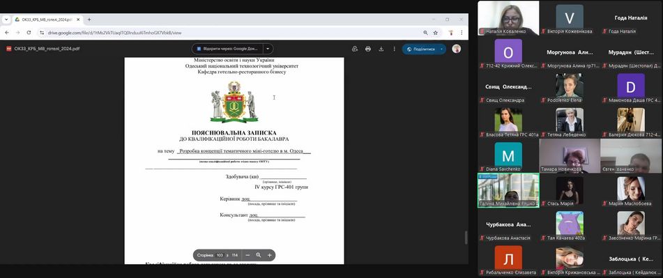The width and height of the screenshot is (663, 278).
Task: Select Свищ Олександра's participant tile
Action: click(508, 87)
